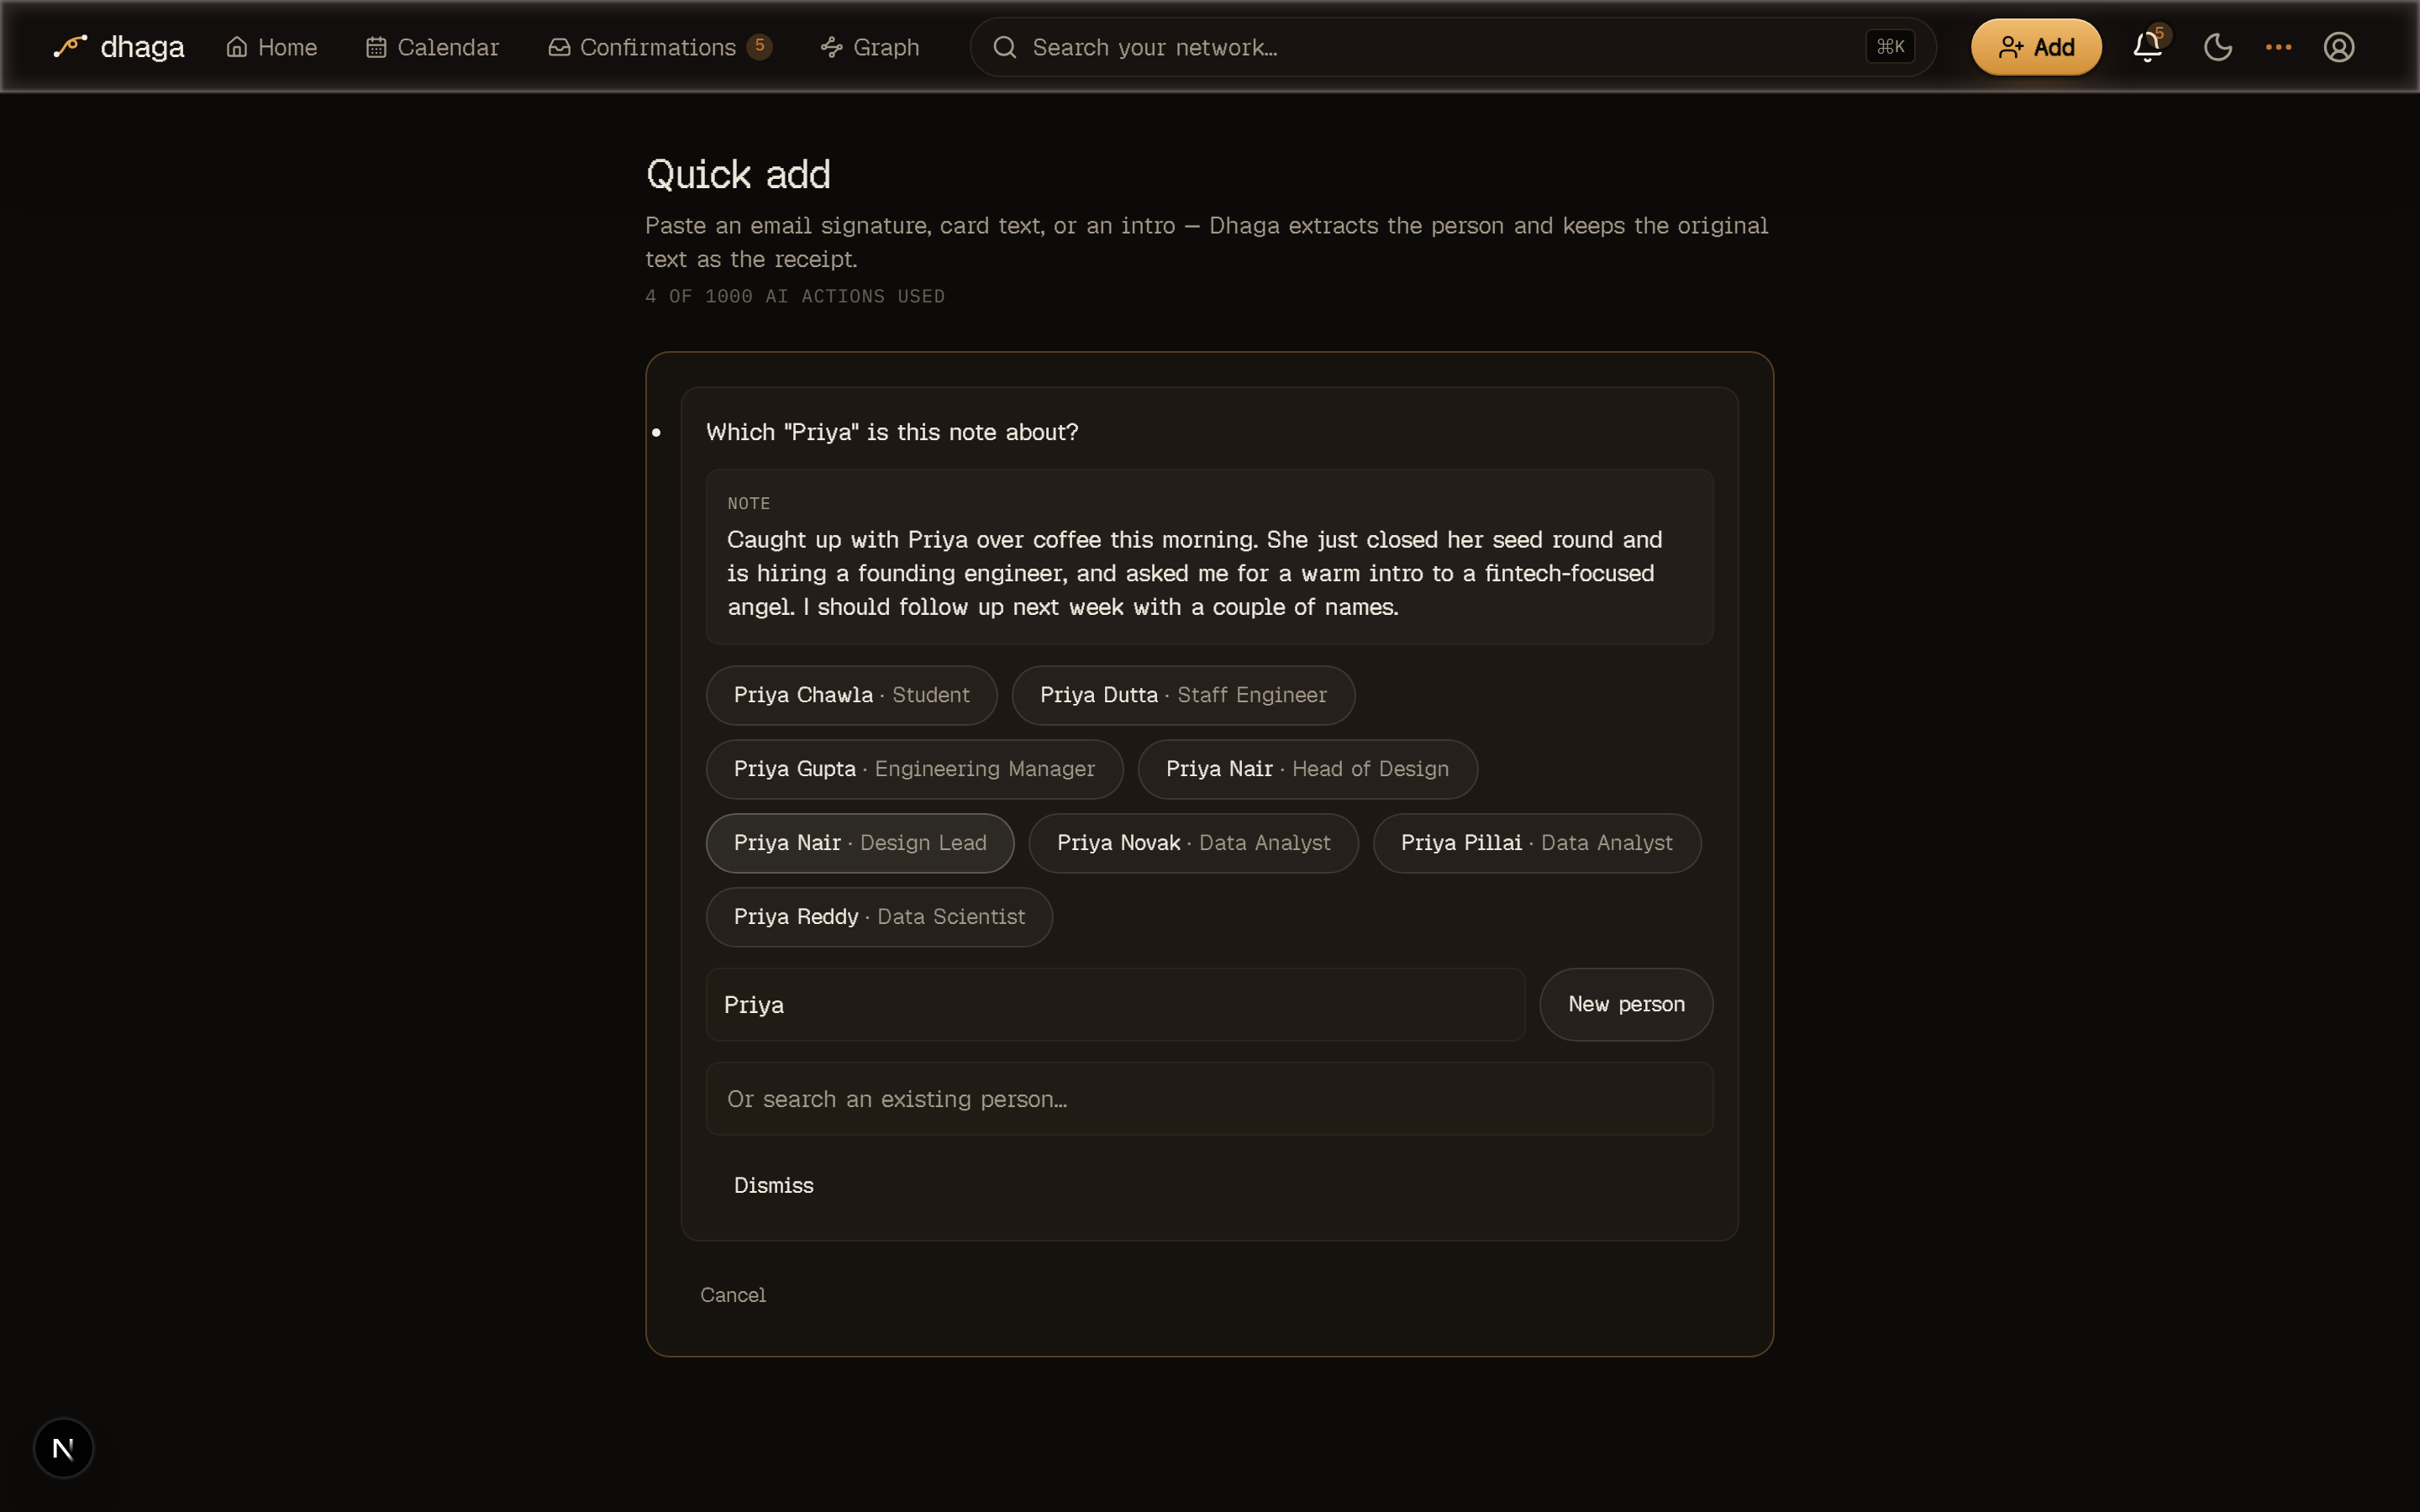Select Priya Dutta, Staff Engineer
The width and height of the screenshot is (2420, 1512).
pos(1183,695)
